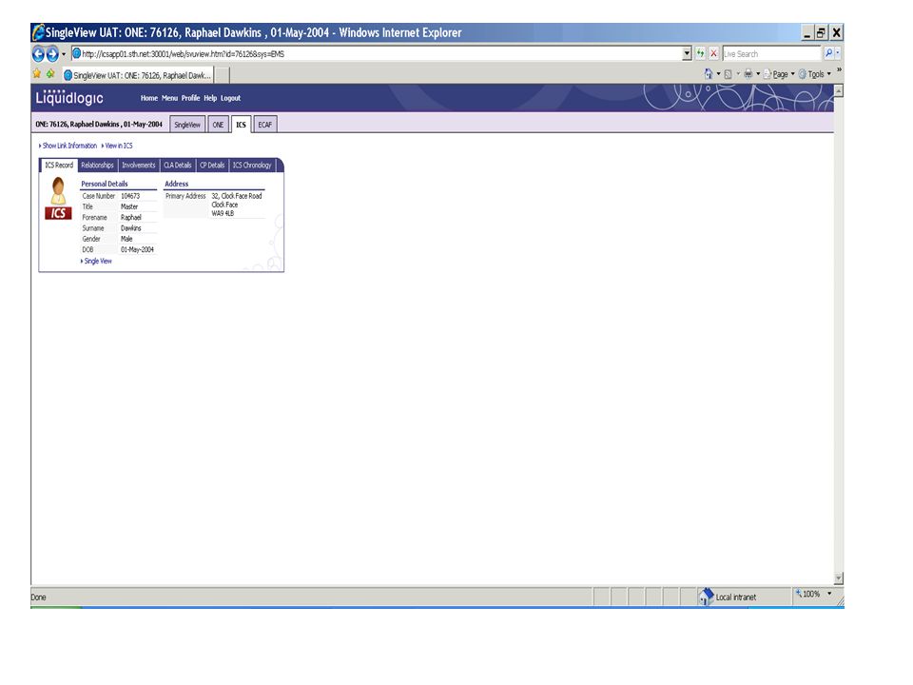
Task: Open the recent pages dropdown beside Forward
Action: point(64,54)
